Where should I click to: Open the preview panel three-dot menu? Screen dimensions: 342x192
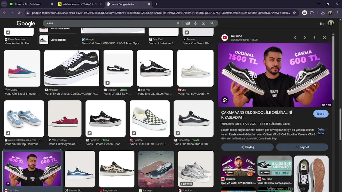point(314,38)
